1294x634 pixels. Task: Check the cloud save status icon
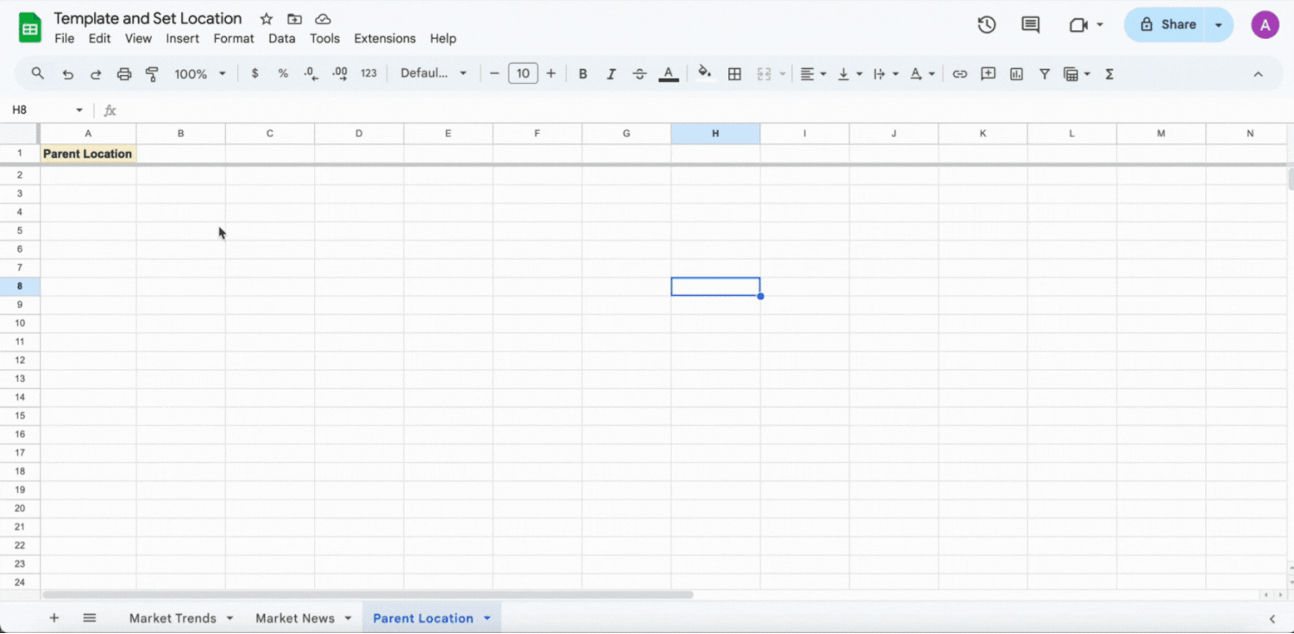(323, 19)
